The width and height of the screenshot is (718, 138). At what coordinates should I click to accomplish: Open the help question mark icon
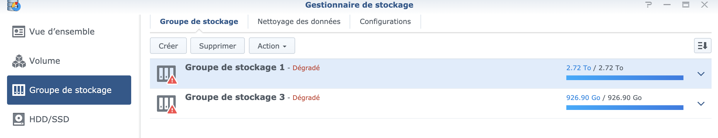pos(649,5)
